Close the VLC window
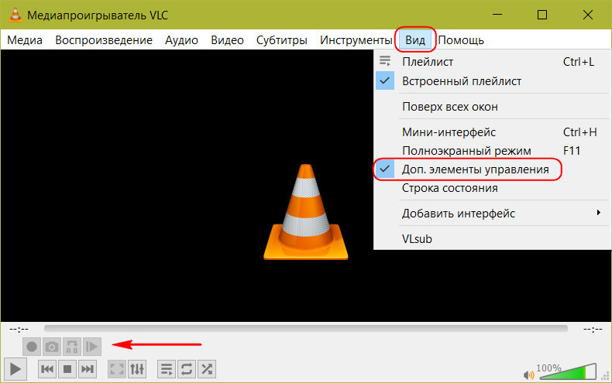The width and height of the screenshot is (612, 383). click(x=588, y=15)
